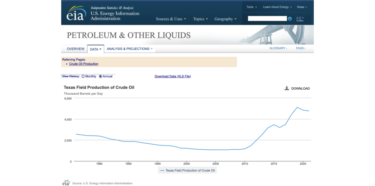Screen dimensions: 375x186
Task: Open the Analysis & Projections tab
Action: click(130, 49)
